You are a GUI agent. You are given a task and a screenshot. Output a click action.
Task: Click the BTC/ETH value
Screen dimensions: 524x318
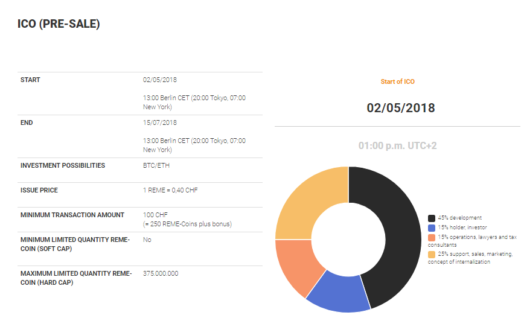156,165
